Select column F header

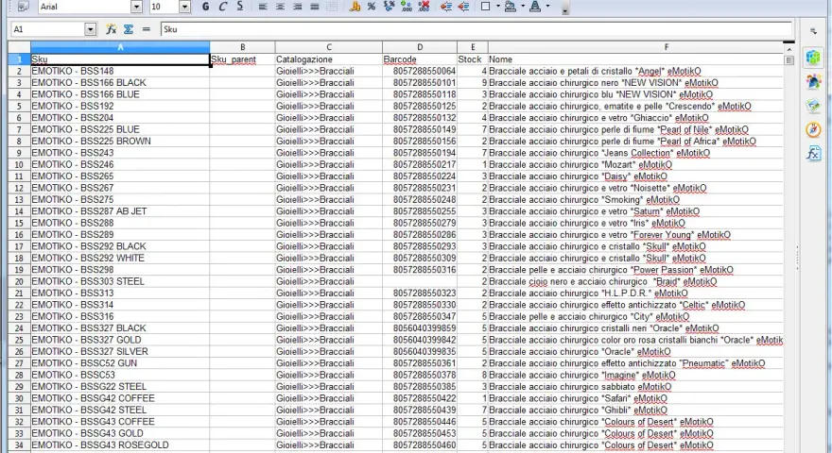(x=635, y=47)
